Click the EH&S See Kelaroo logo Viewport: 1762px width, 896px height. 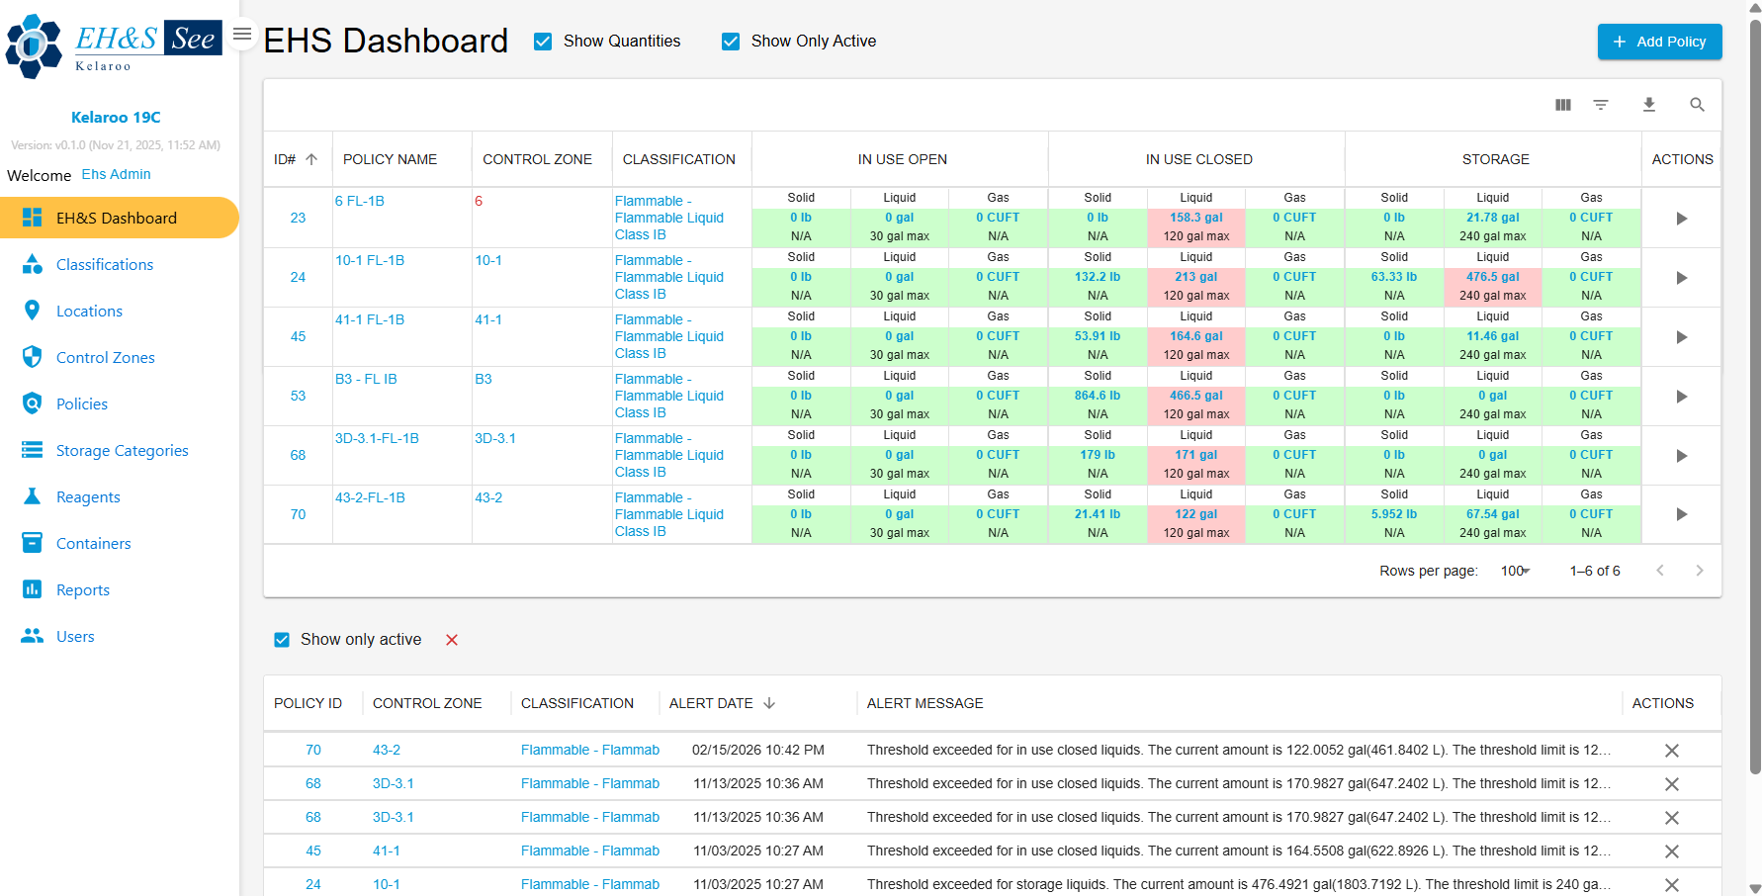click(x=114, y=45)
